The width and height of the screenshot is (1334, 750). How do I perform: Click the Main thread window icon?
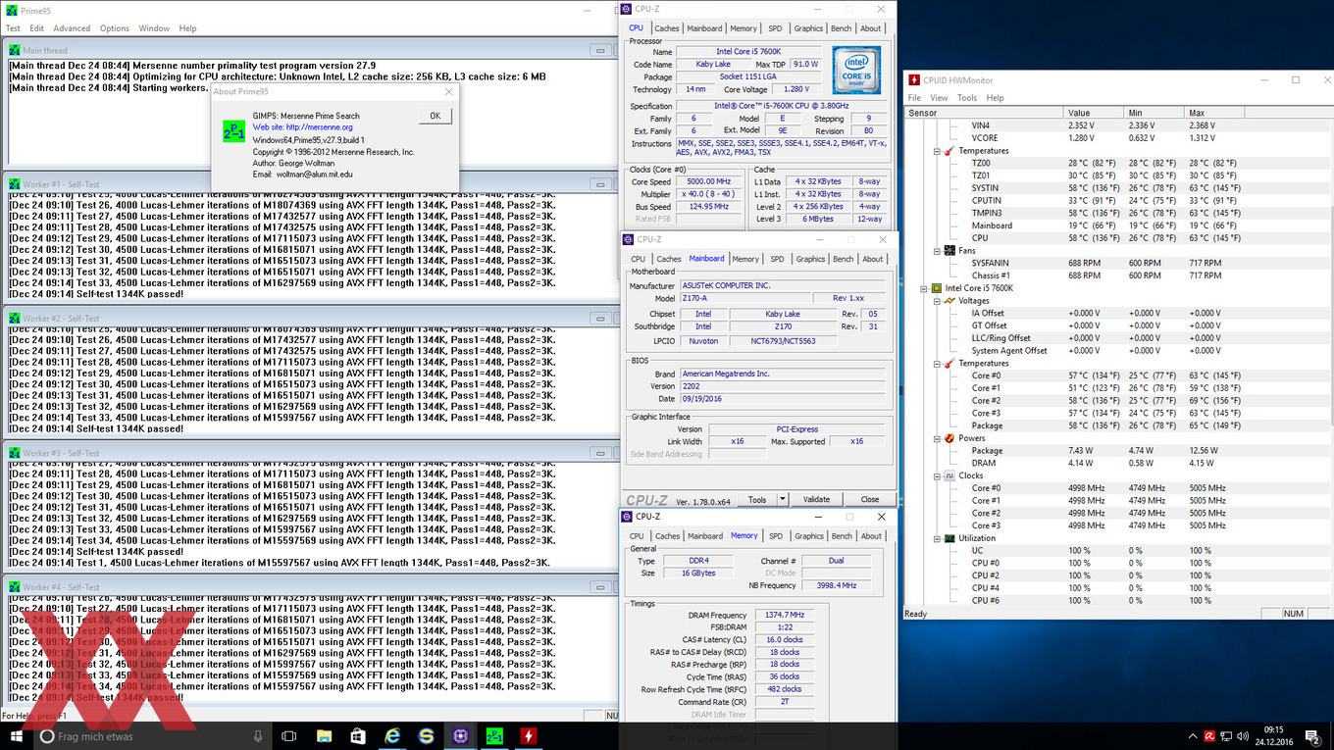tap(15, 50)
